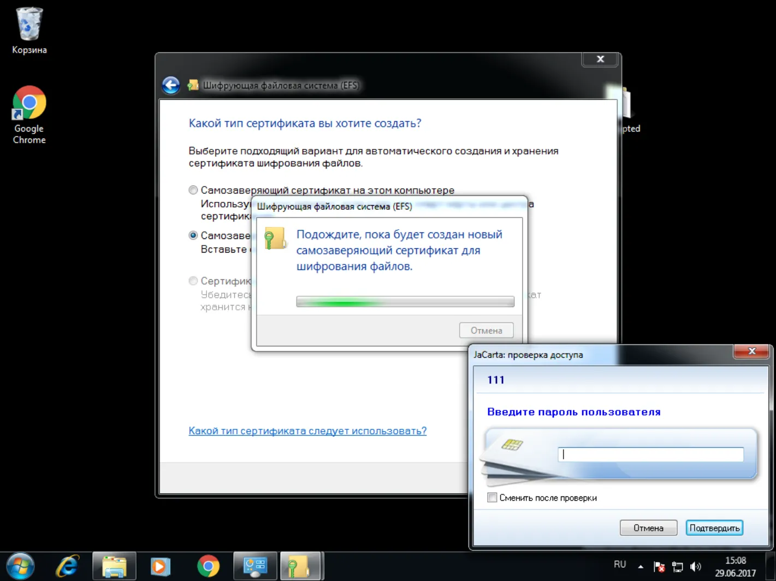Switch the RU input language indicator
Screen dimensions: 776x581
click(620, 565)
